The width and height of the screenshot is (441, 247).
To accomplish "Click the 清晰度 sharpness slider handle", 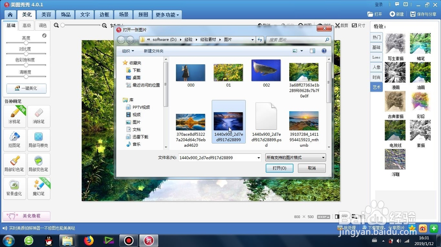I will point(26,76).
